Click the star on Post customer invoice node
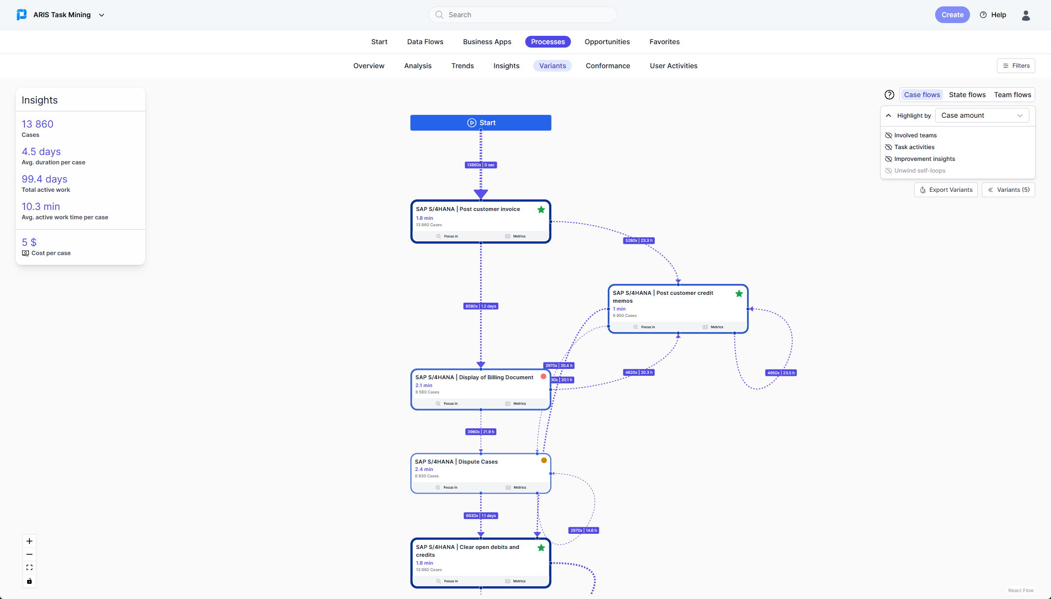 (x=541, y=210)
